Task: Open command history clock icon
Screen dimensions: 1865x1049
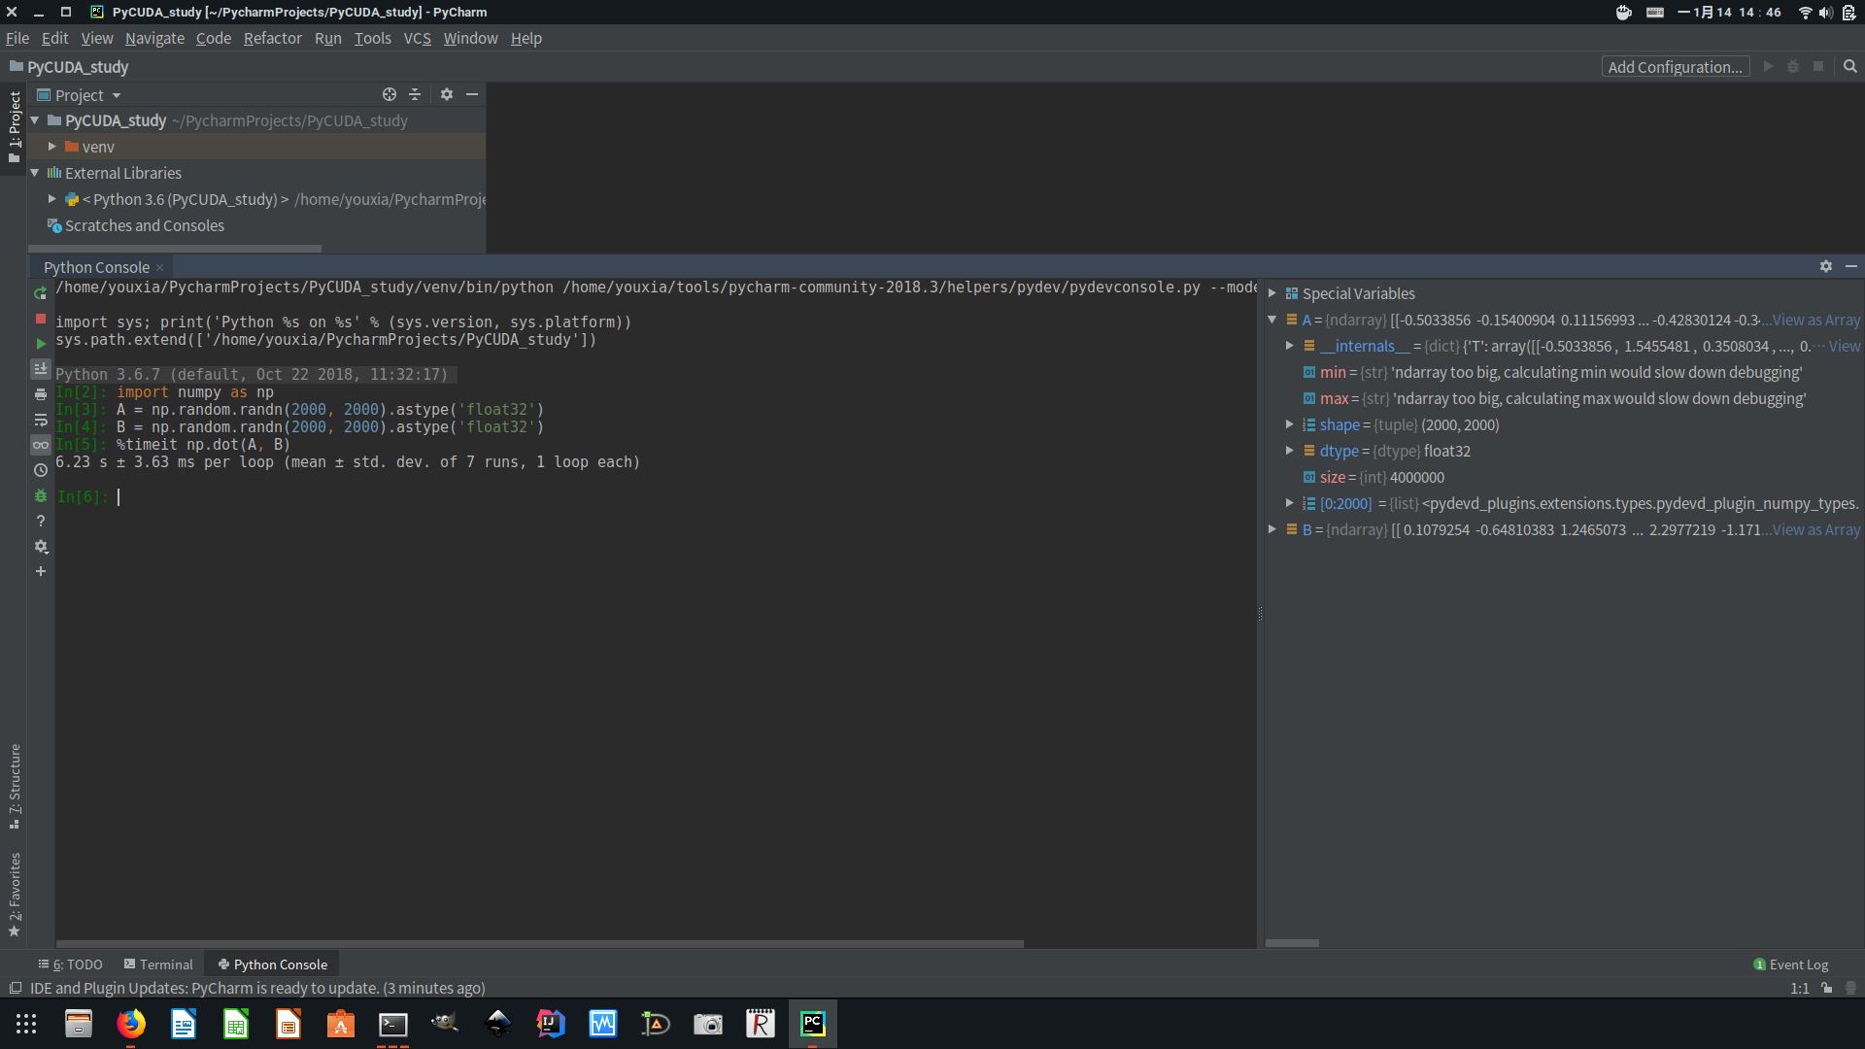Action: point(40,470)
